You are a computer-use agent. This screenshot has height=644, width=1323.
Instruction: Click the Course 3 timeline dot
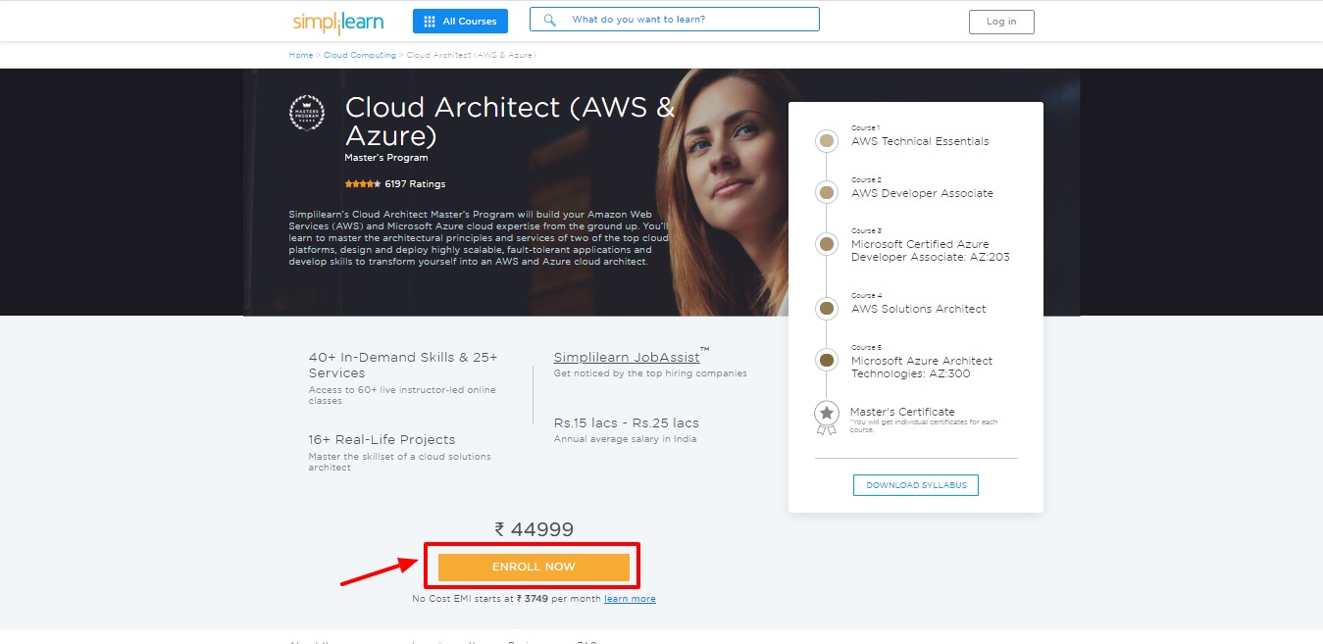(x=826, y=244)
